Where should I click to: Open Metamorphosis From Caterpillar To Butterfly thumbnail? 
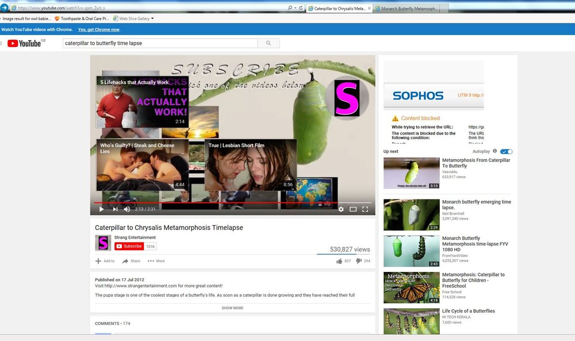click(412, 173)
